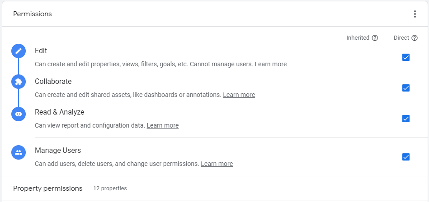
Task: Follow Learn more for Read & Analyze
Action: [x=162, y=125]
